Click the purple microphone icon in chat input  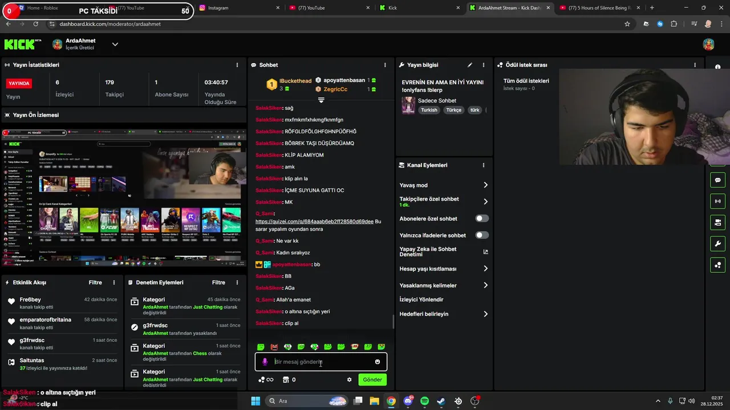pyautogui.click(x=265, y=362)
